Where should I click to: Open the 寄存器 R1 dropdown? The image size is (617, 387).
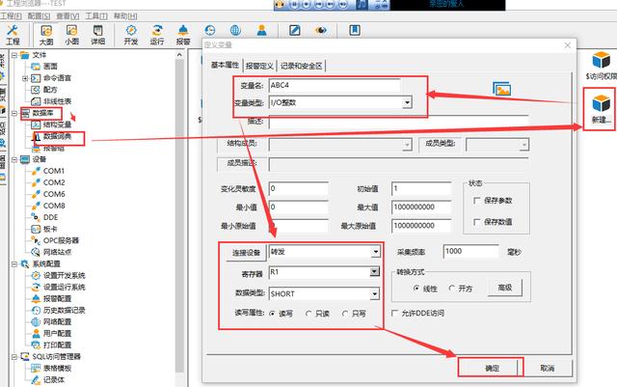[375, 272]
